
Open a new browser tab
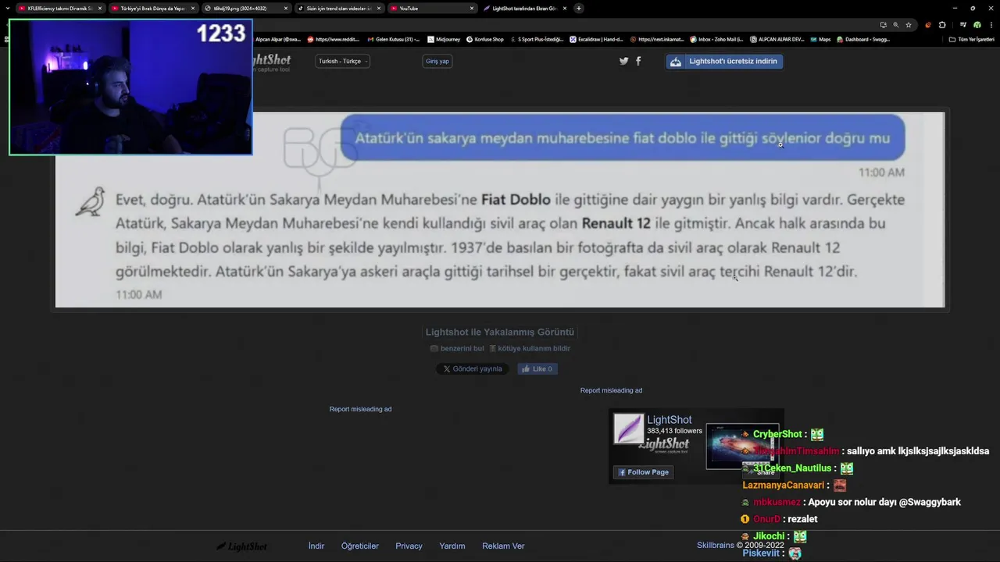(x=579, y=9)
